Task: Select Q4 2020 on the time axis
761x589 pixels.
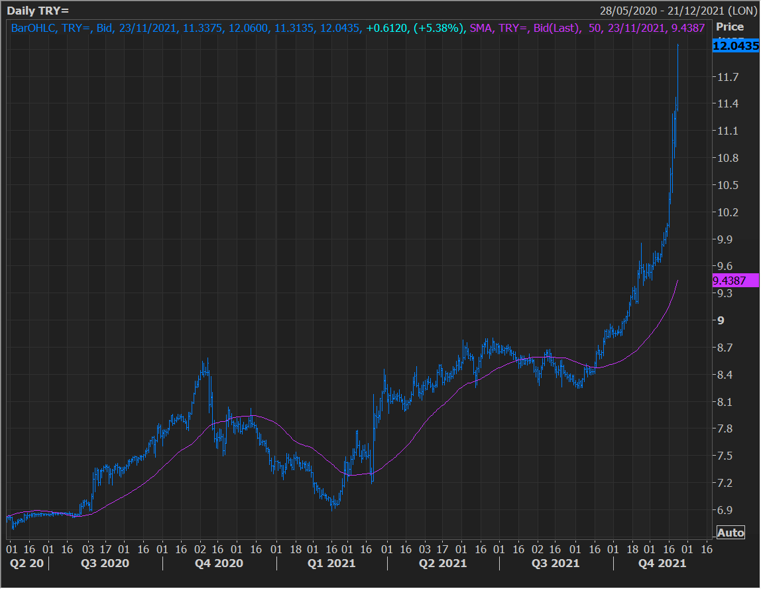Action: (x=217, y=563)
